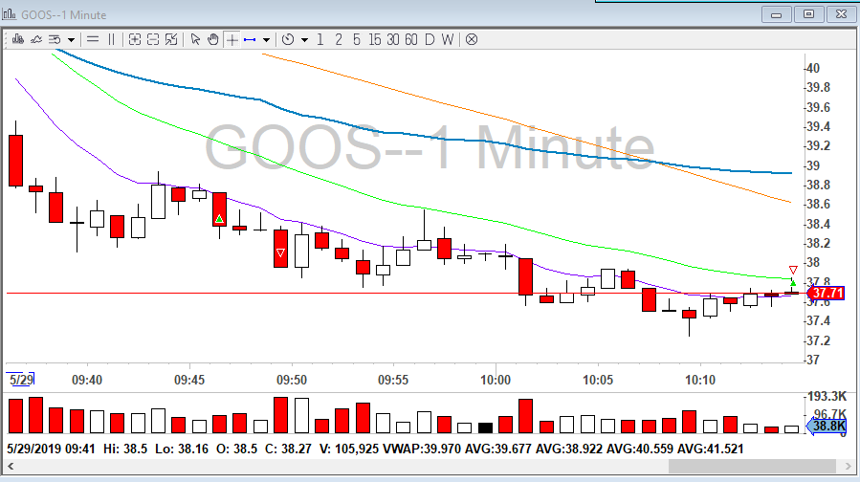Click the V: 105,925 volume status text

coord(349,449)
